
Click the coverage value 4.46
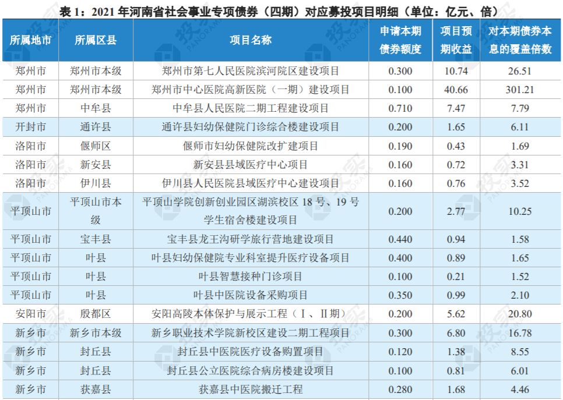click(520, 390)
